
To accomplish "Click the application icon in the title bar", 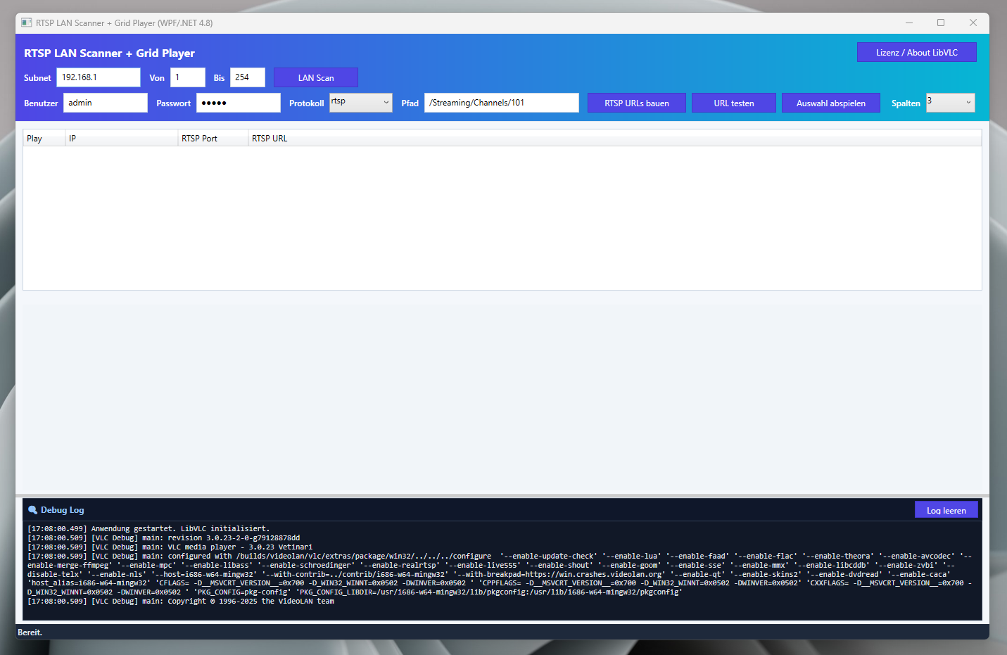I will click(27, 22).
